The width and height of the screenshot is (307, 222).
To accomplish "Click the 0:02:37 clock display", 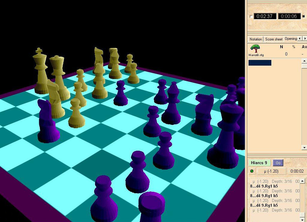I will click(264, 16).
